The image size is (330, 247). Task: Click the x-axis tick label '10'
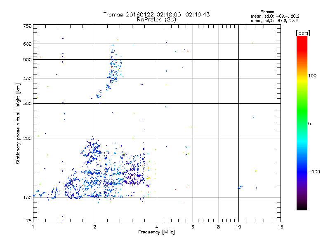coord(238,227)
